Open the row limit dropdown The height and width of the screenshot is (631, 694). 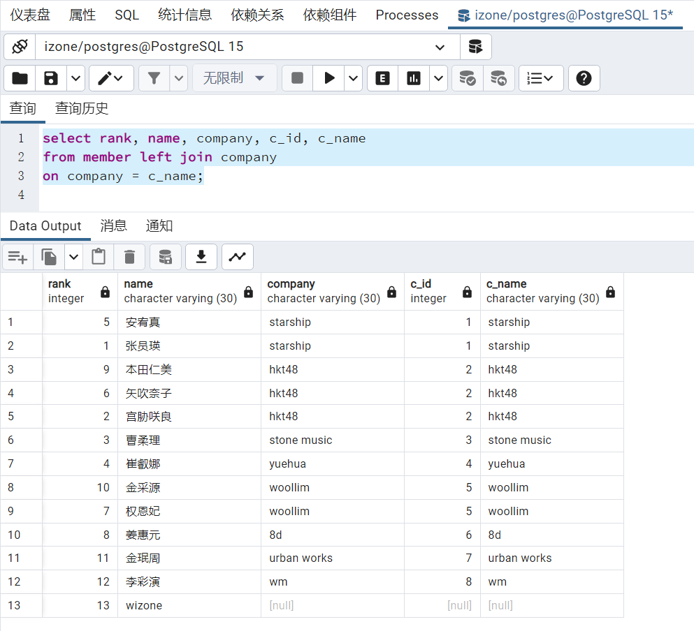[234, 78]
